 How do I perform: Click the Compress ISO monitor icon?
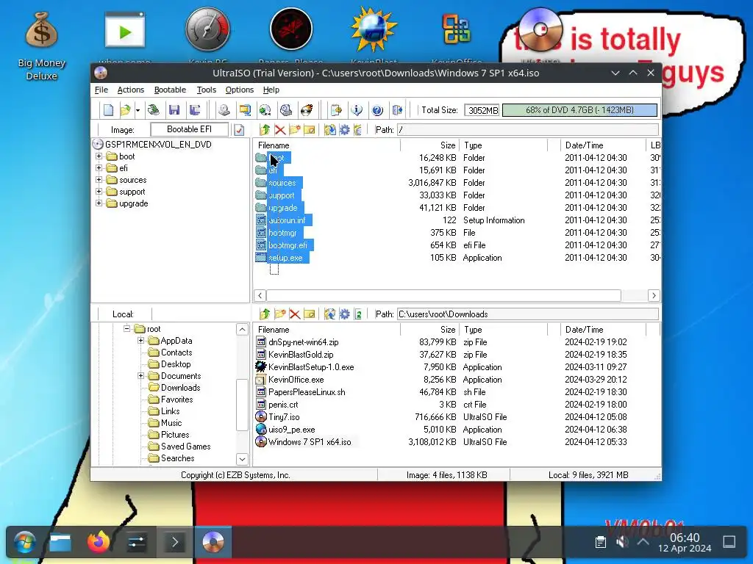(245, 110)
